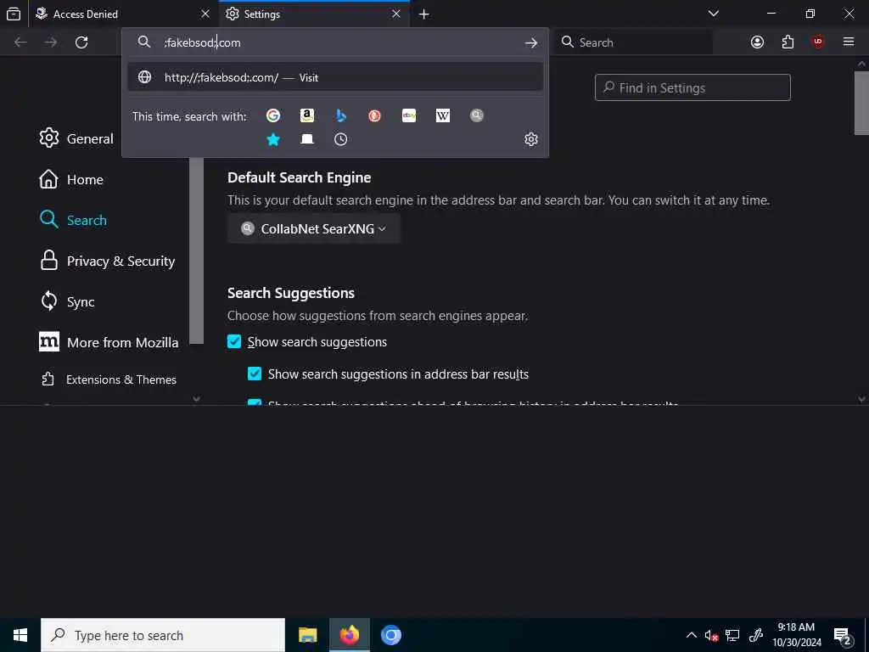Click the Windows Type here to search box

(x=163, y=635)
